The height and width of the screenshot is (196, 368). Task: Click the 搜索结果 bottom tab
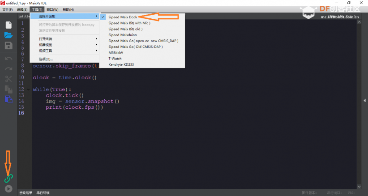pyautogui.click(x=26, y=193)
